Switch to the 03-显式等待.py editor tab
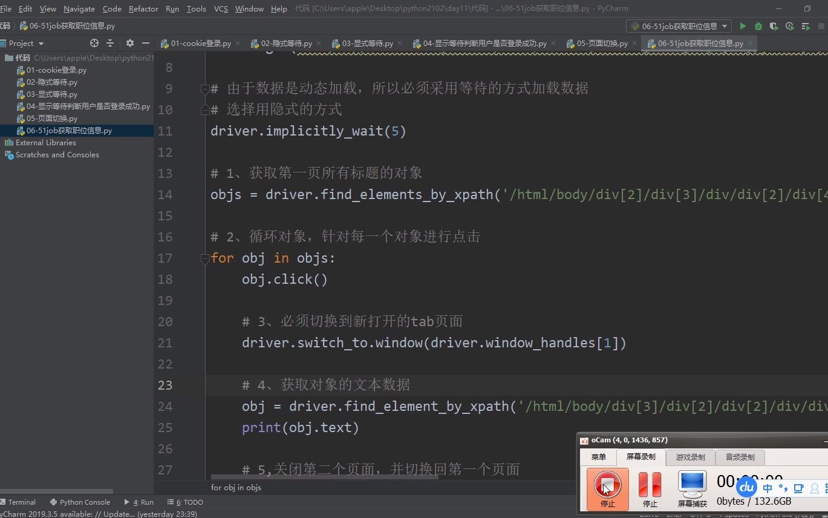The image size is (828, 518). (367, 43)
